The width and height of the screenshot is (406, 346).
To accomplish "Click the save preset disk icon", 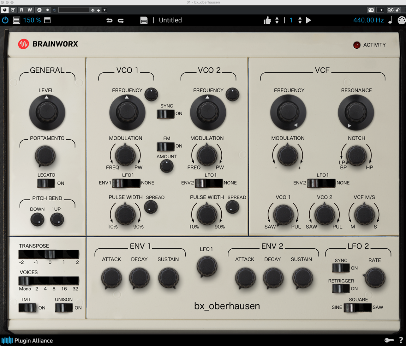I will pos(144,20).
